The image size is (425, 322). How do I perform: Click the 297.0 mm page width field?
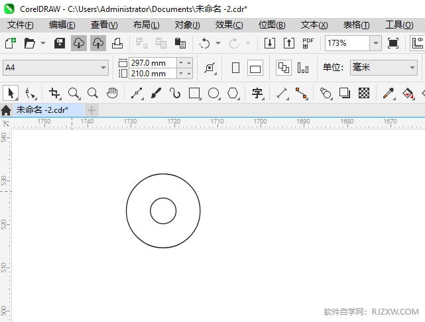(x=153, y=63)
